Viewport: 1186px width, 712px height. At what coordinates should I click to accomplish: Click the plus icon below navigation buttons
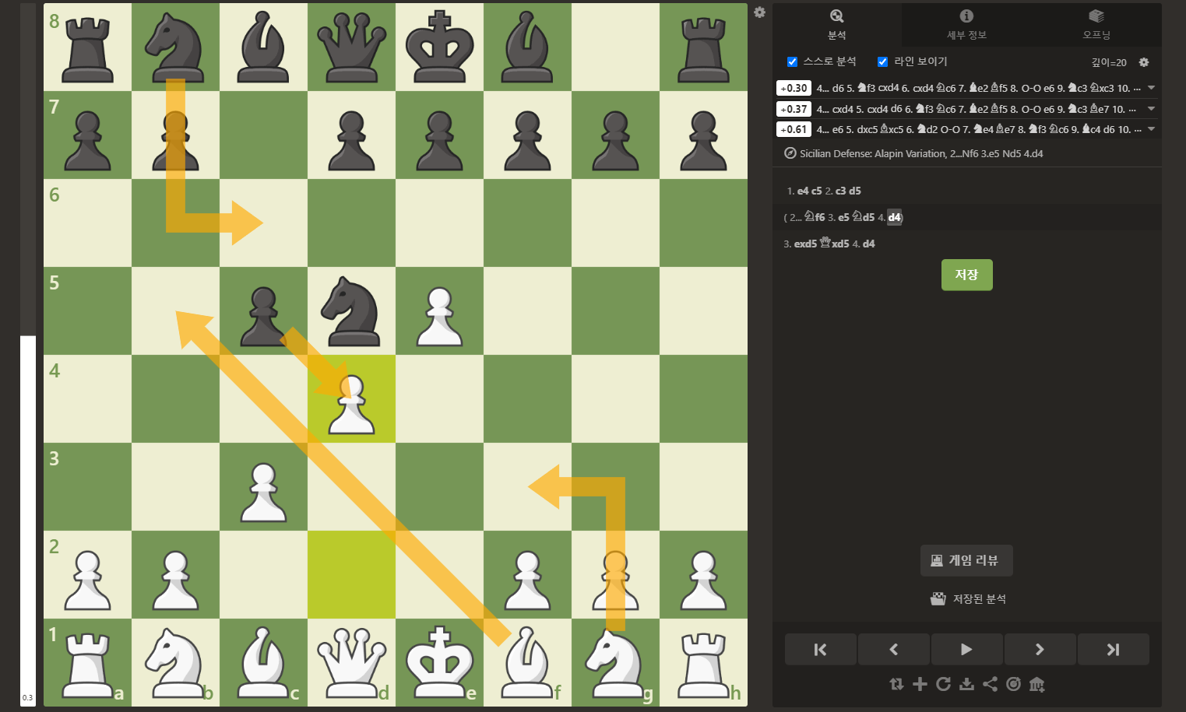(x=920, y=684)
